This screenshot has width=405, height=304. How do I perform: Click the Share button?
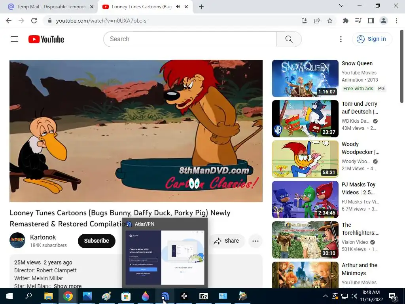tap(227, 241)
